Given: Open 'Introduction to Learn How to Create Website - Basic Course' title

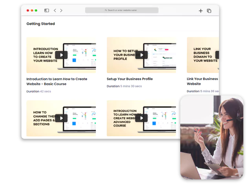Looking at the screenshot, I should click(57, 81).
